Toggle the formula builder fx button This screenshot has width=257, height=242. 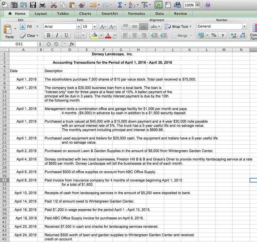coord(159,5)
